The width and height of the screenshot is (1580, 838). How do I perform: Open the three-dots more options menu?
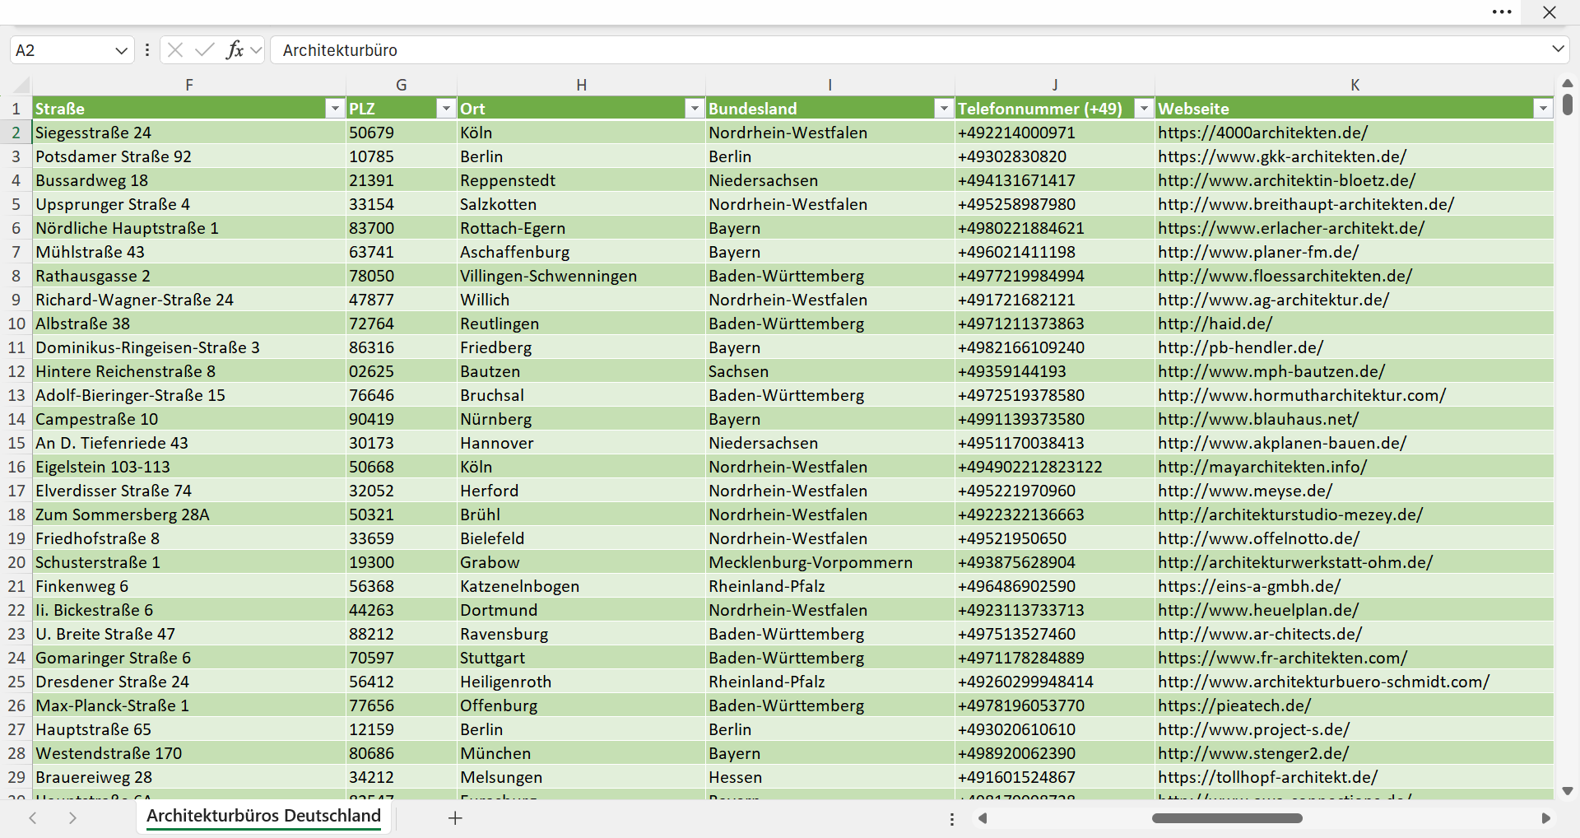(x=1502, y=12)
